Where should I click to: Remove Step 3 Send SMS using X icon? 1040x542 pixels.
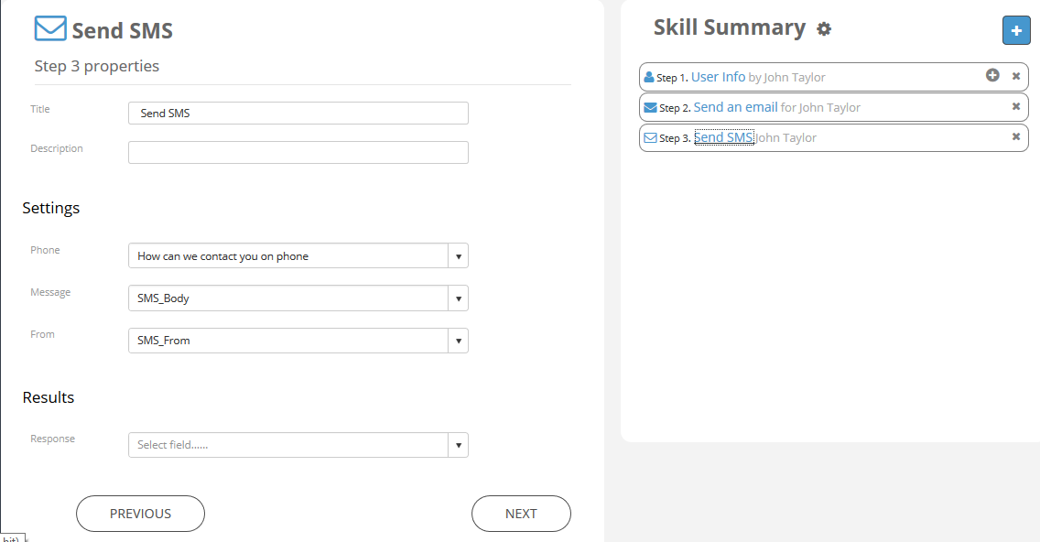1015,136
